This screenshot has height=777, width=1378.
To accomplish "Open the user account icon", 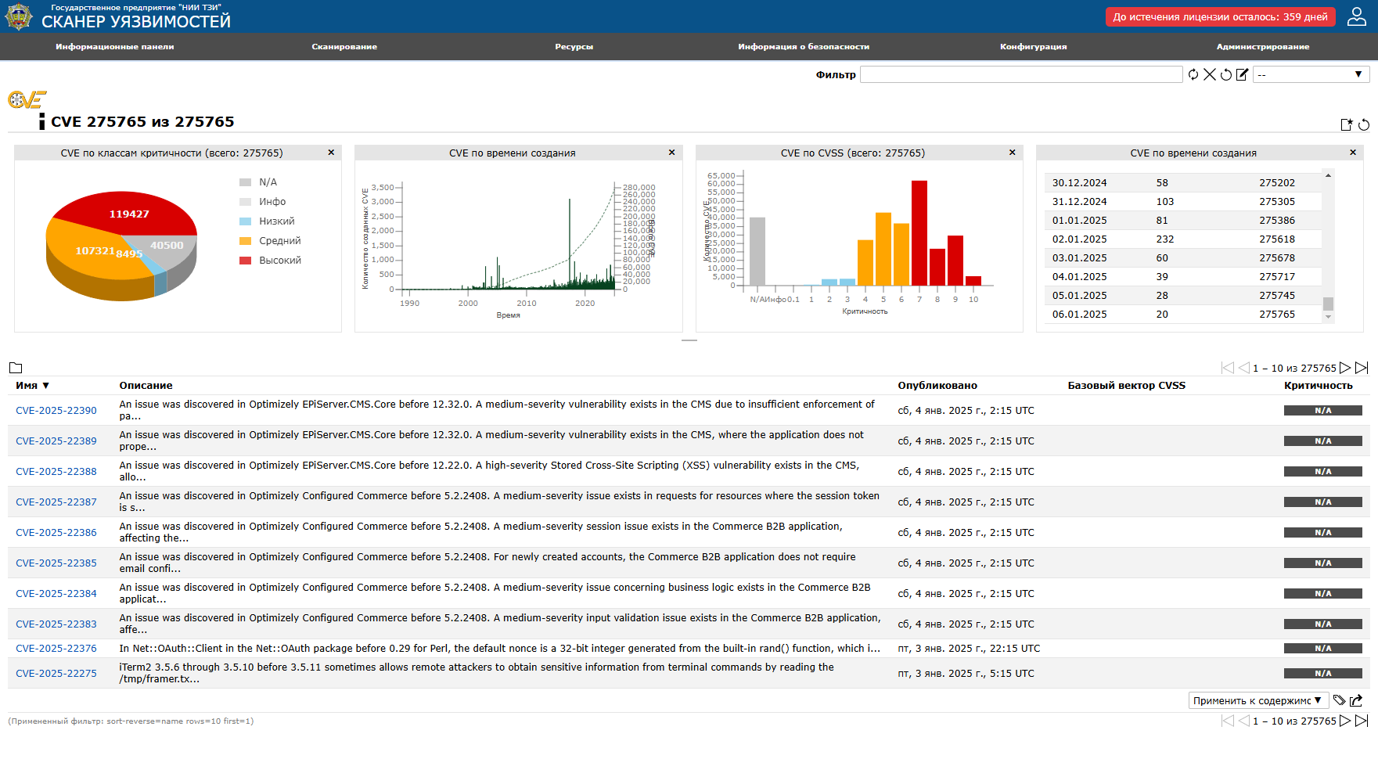I will point(1357,16).
